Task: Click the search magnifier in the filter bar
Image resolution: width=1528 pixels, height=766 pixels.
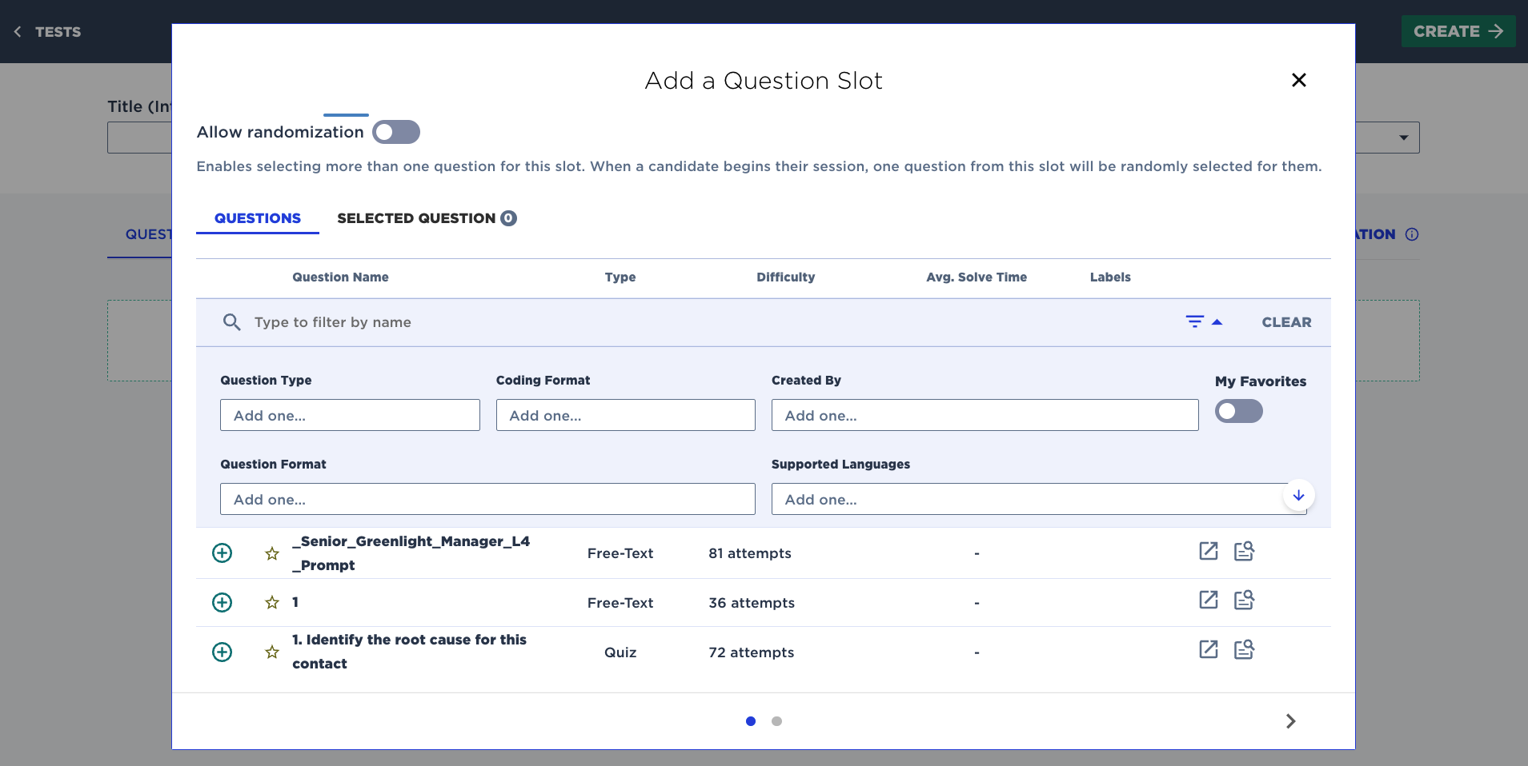Action: pos(231,322)
